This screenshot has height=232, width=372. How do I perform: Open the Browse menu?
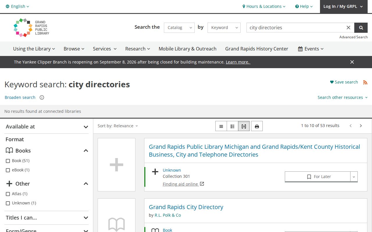[74, 49]
